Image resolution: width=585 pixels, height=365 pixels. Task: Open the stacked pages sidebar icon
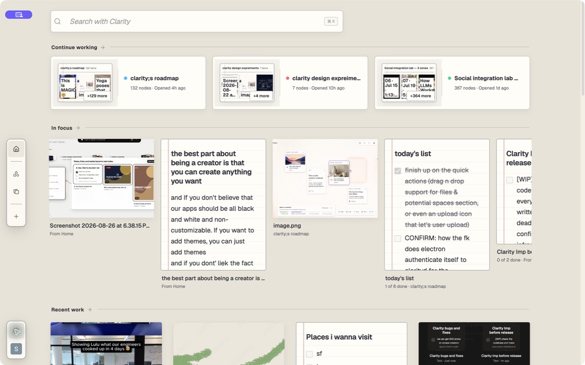16,192
